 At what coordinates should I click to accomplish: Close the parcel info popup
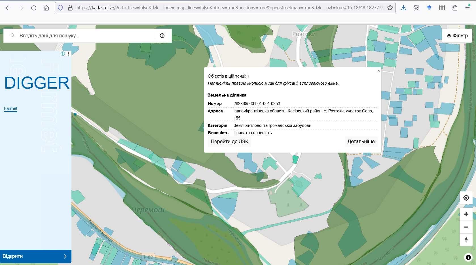click(x=378, y=71)
